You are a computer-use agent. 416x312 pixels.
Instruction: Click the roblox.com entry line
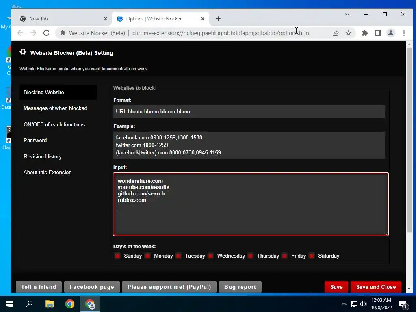pyautogui.click(x=132, y=200)
